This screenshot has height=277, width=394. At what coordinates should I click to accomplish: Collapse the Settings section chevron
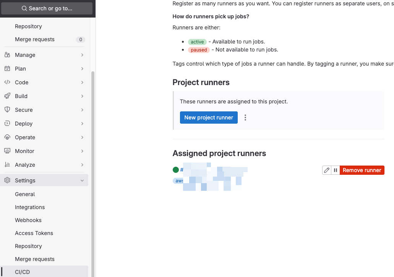tap(82, 180)
